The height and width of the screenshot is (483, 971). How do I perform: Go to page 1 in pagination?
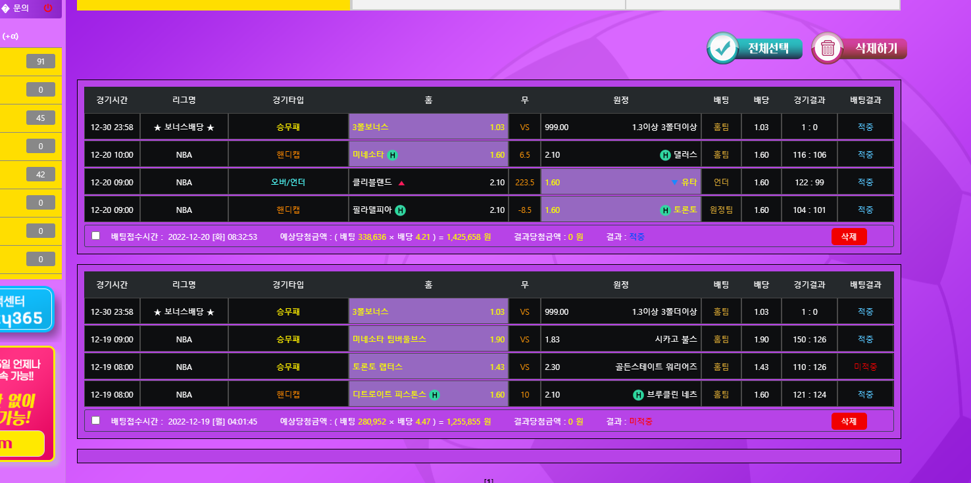(489, 480)
